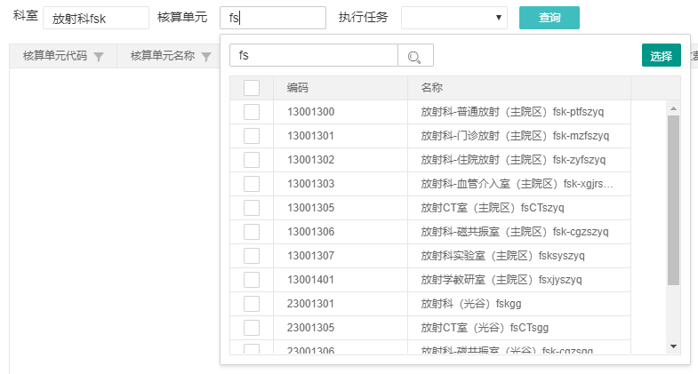Click the 名称 column header
698x374 pixels.
519,88
